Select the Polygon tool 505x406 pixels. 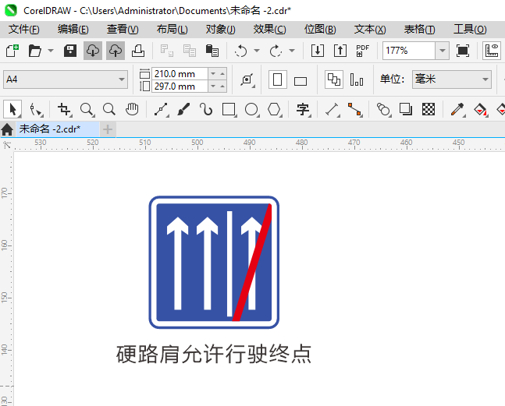(275, 109)
